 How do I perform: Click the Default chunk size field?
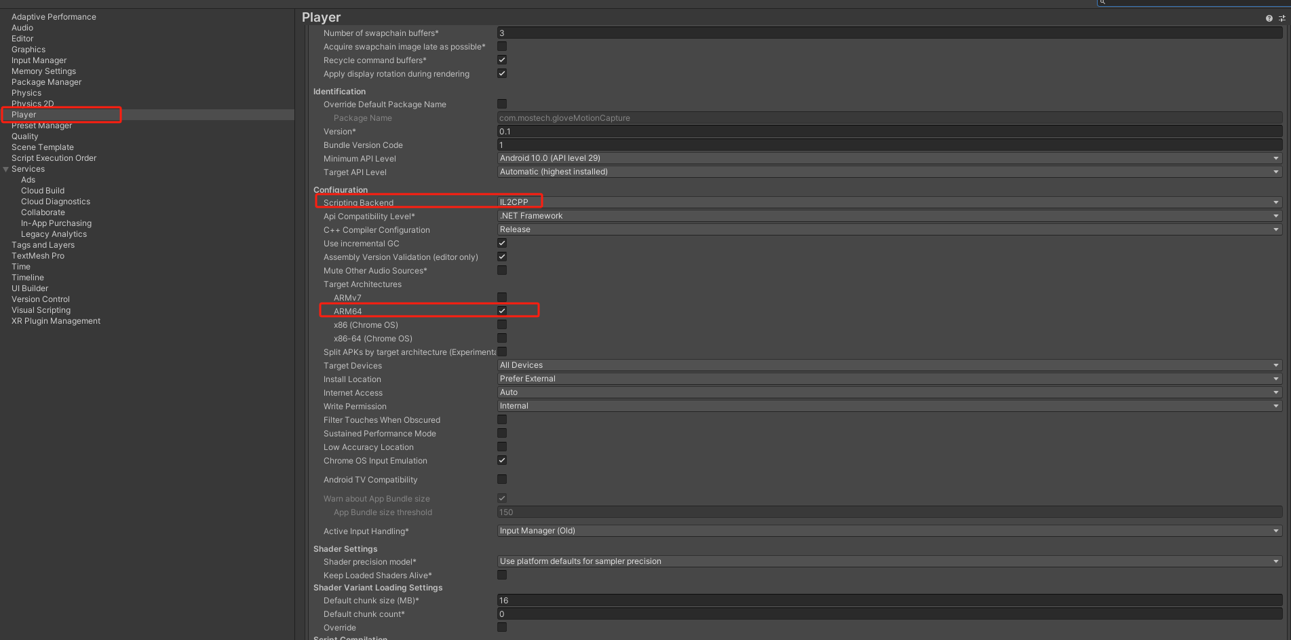click(x=889, y=600)
